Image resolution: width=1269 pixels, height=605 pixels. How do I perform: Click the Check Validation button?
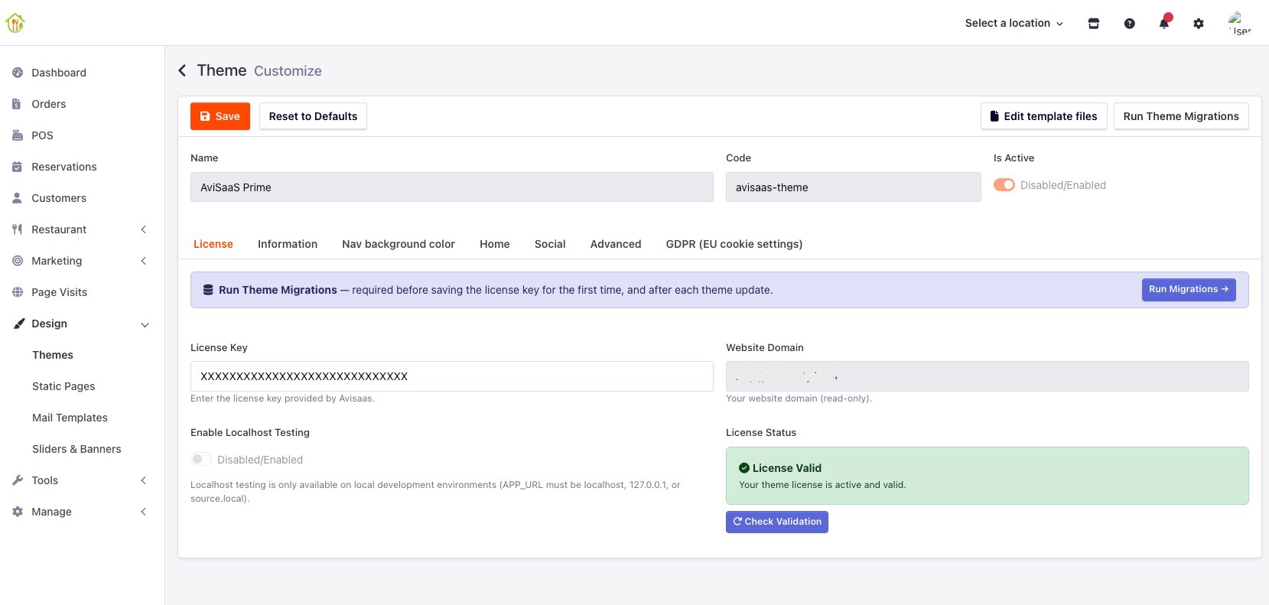click(777, 522)
